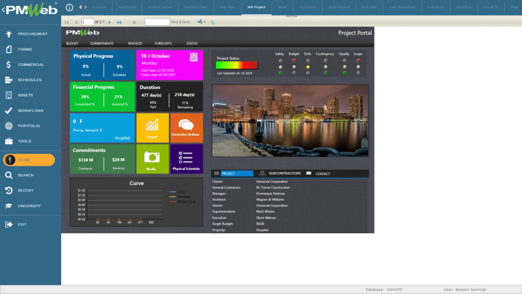Open the Forecasts report menu
522x294 pixels.
[163, 43]
